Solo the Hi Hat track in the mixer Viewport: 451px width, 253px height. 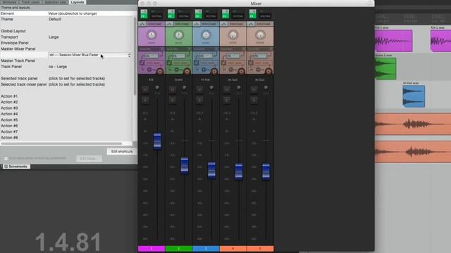coord(199,100)
